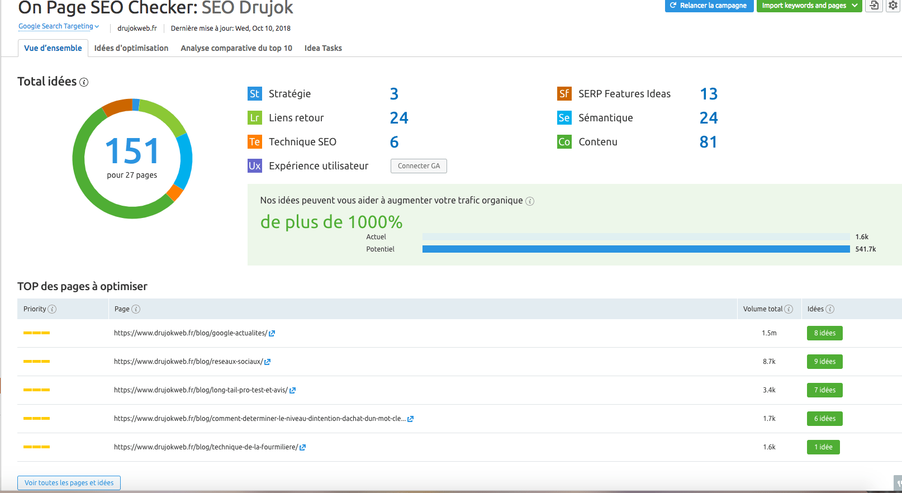Open Idea Tasks tab
The height and width of the screenshot is (493, 902).
pos(323,48)
